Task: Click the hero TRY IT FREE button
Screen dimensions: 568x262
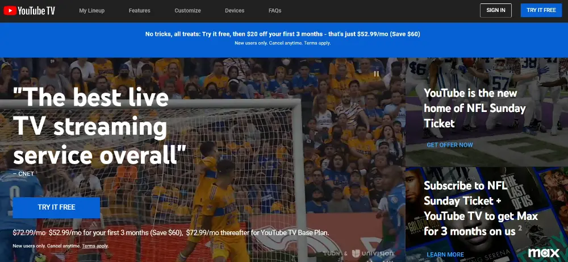Action: point(56,207)
